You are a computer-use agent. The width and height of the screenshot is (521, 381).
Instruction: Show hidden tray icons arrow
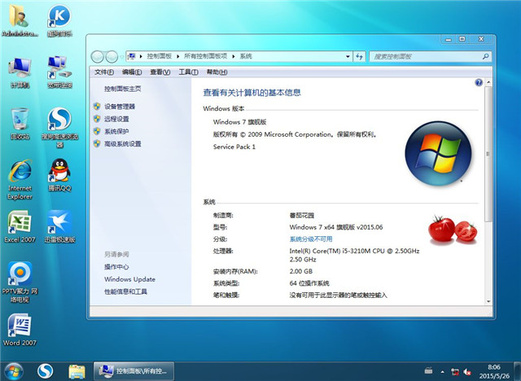(443, 372)
